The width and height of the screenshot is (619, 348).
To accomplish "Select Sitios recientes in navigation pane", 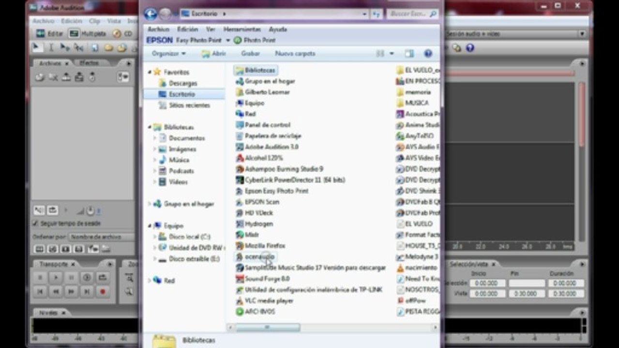I will coord(189,105).
